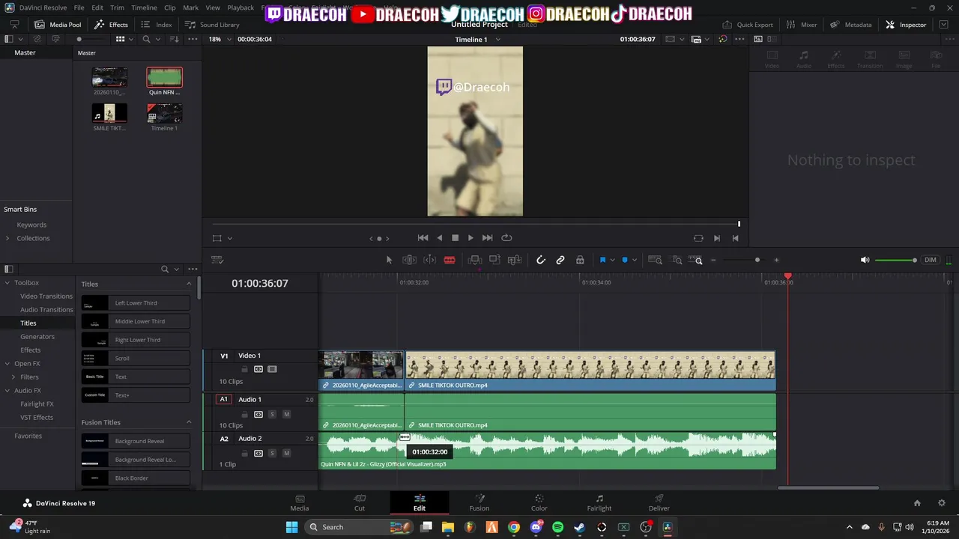The image size is (959, 539).
Task: Click the Match Frame icon in viewer
Action: 698,238
